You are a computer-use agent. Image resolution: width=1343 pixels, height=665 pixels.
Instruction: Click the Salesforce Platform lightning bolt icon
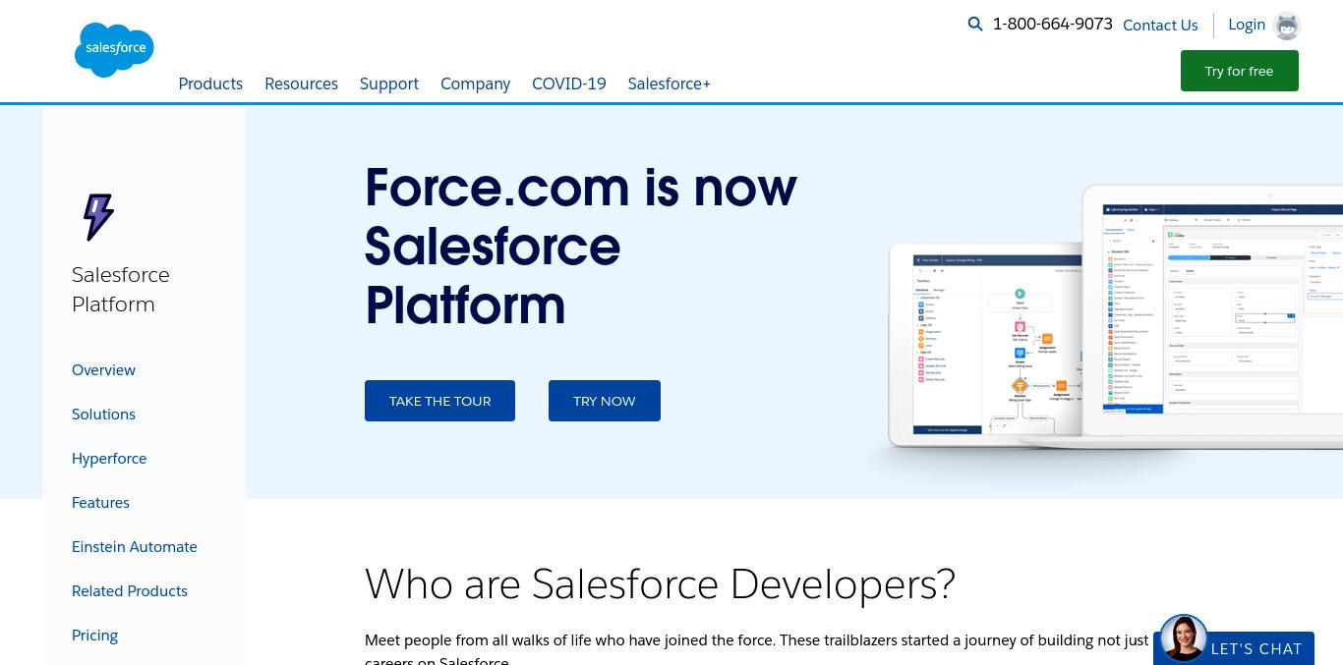pos(98,217)
